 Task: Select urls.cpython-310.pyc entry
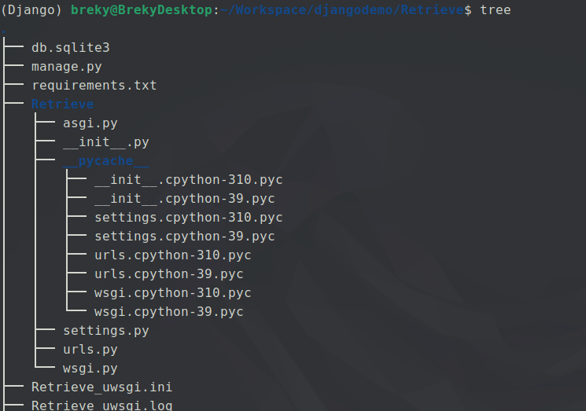(x=172, y=255)
